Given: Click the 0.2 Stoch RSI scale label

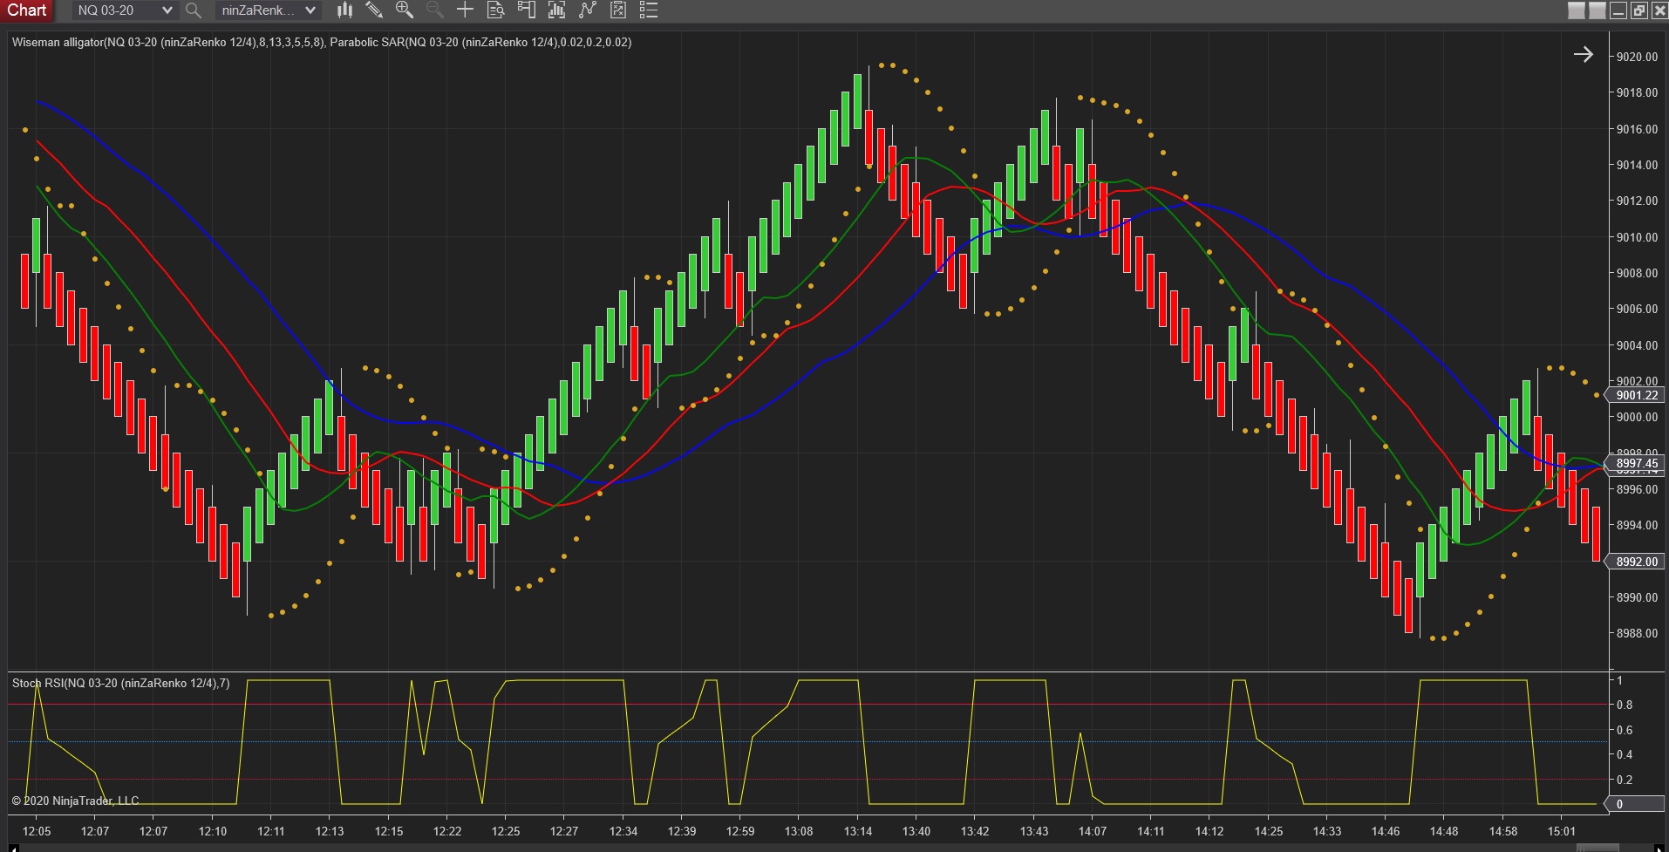Looking at the screenshot, I should coord(1625,780).
